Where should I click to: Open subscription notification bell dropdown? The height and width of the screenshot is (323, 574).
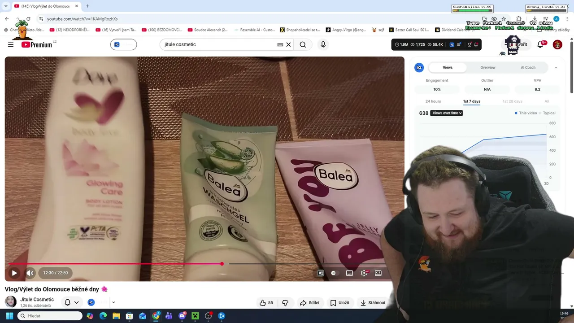point(72,302)
